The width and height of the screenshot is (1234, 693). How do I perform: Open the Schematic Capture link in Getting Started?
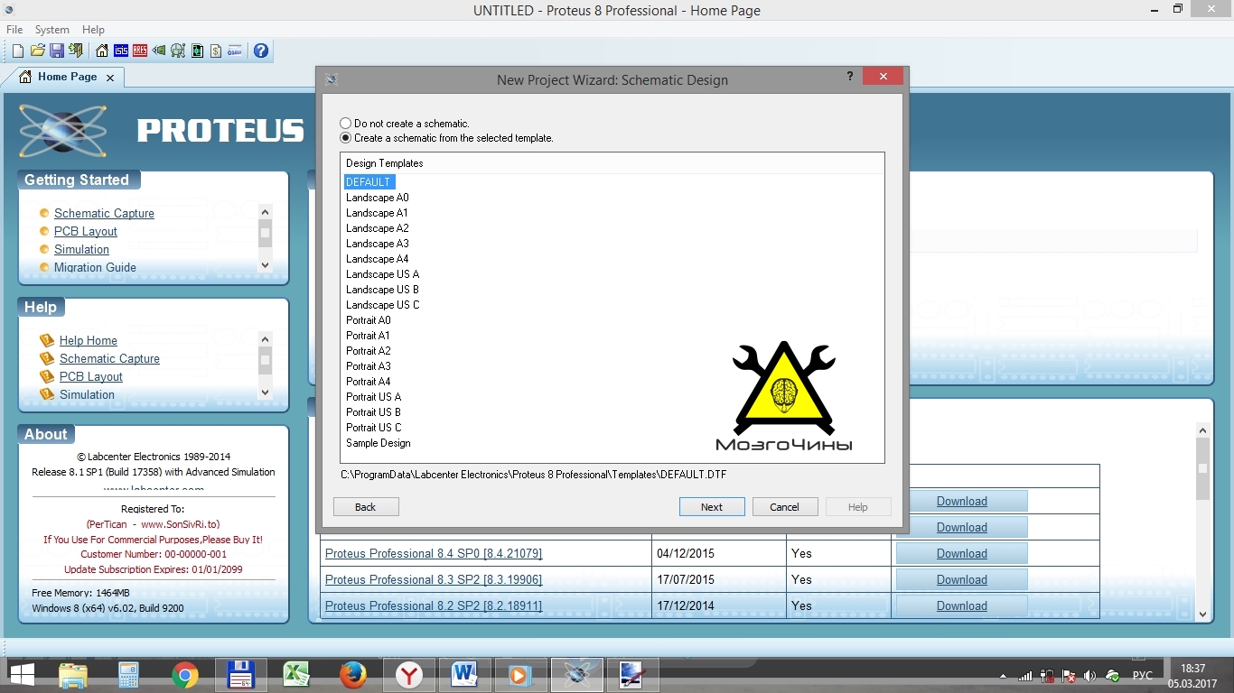click(104, 213)
